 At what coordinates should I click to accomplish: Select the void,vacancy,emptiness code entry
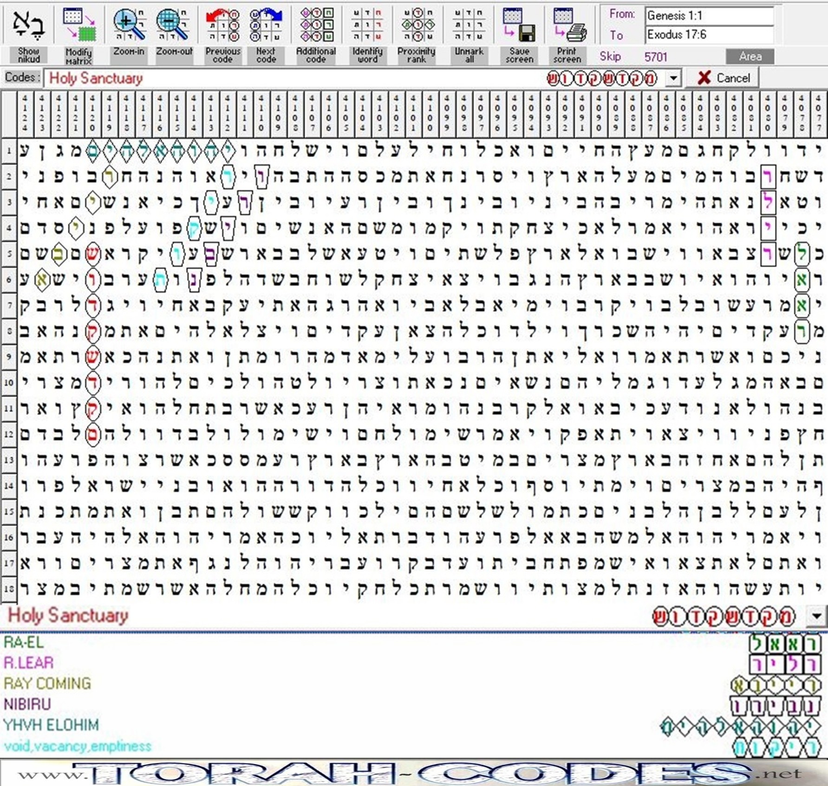(78, 746)
